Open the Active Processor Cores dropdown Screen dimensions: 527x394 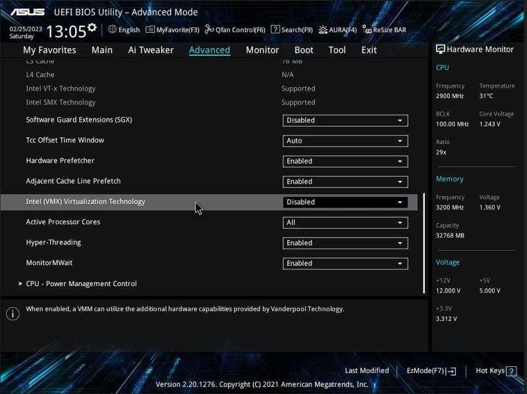345,223
